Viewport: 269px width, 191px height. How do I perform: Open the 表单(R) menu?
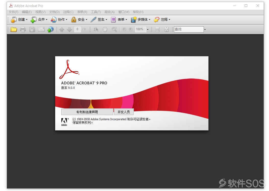82,12
